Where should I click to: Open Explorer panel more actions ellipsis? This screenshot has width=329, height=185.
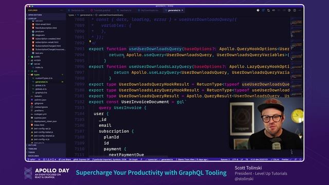62,10
